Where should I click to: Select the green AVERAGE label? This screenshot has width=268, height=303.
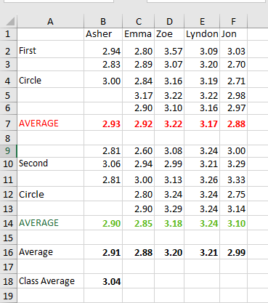click(50, 223)
